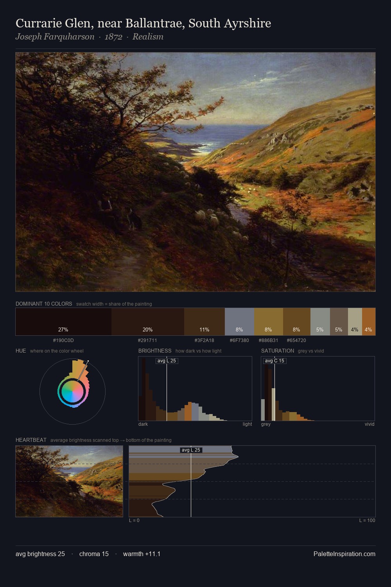Pick the 8% ochre swatch #886B31
The image size is (391, 587).
pyautogui.click(x=269, y=322)
